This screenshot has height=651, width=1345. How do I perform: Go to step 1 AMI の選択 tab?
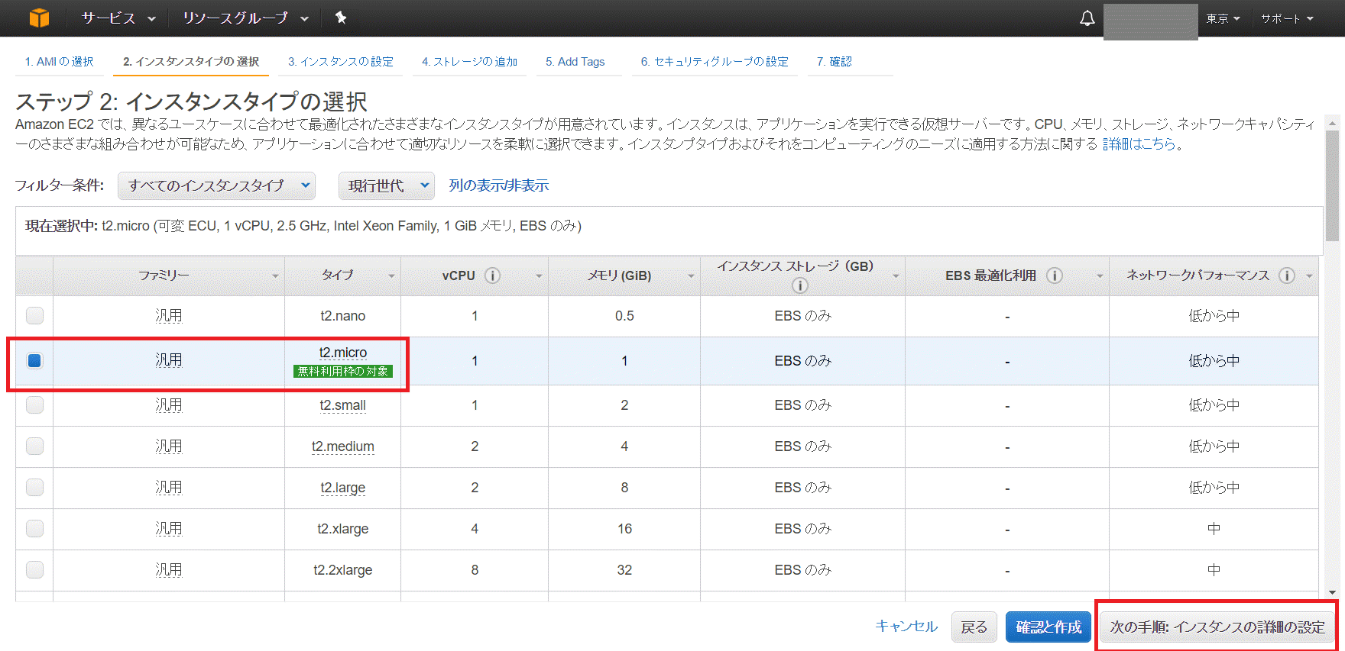pyautogui.click(x=59, y=61)
